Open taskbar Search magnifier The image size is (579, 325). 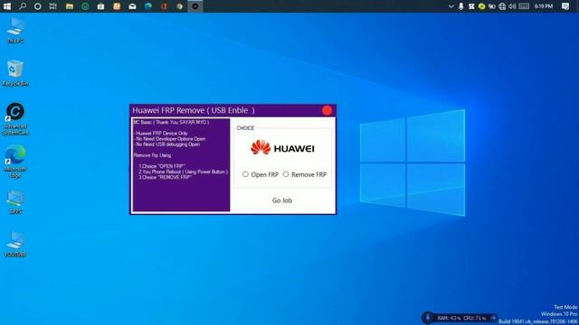tap(23, 6)
